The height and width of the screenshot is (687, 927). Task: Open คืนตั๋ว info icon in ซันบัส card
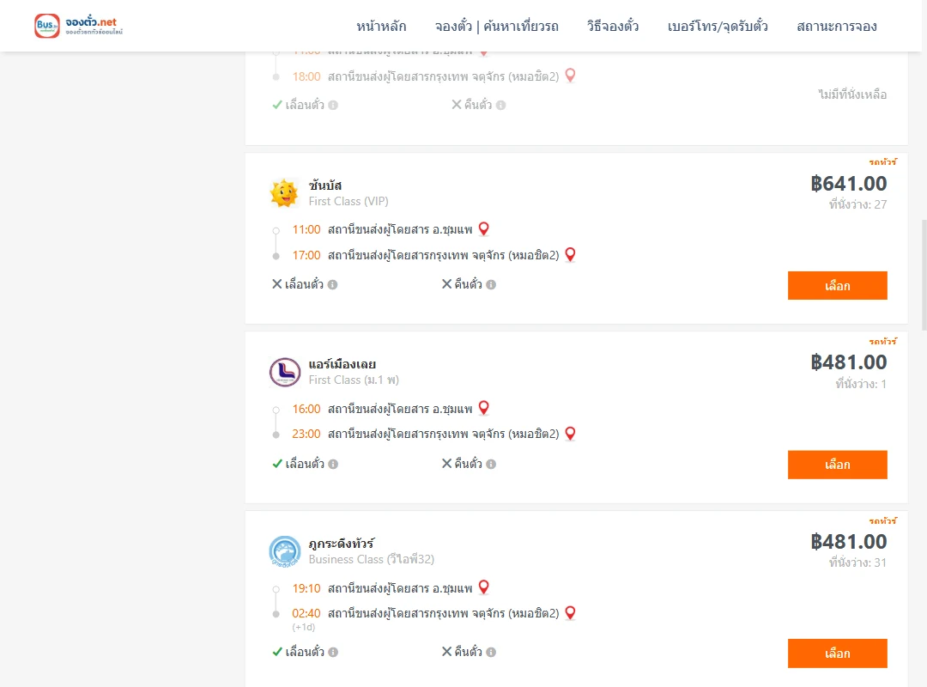(x=491, y=284)
